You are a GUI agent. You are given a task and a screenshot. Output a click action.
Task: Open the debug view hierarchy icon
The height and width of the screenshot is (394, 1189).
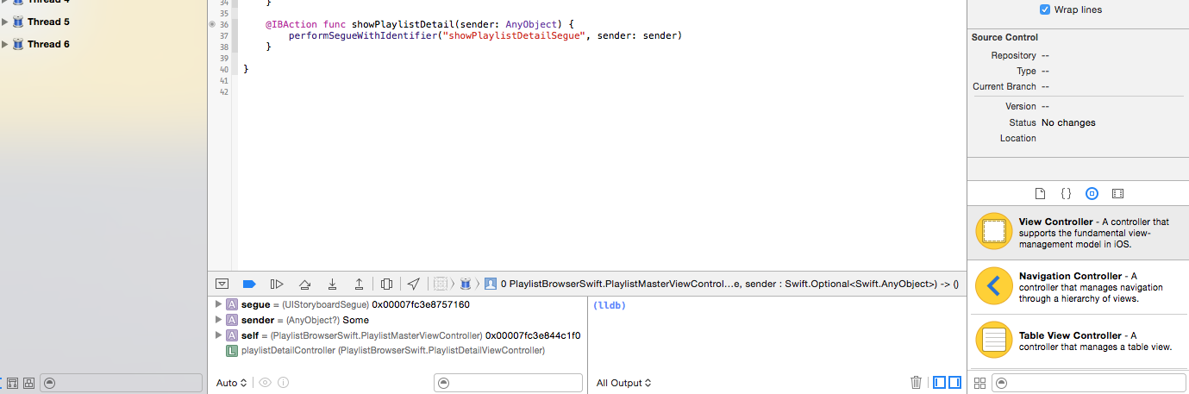pos(386,284)
